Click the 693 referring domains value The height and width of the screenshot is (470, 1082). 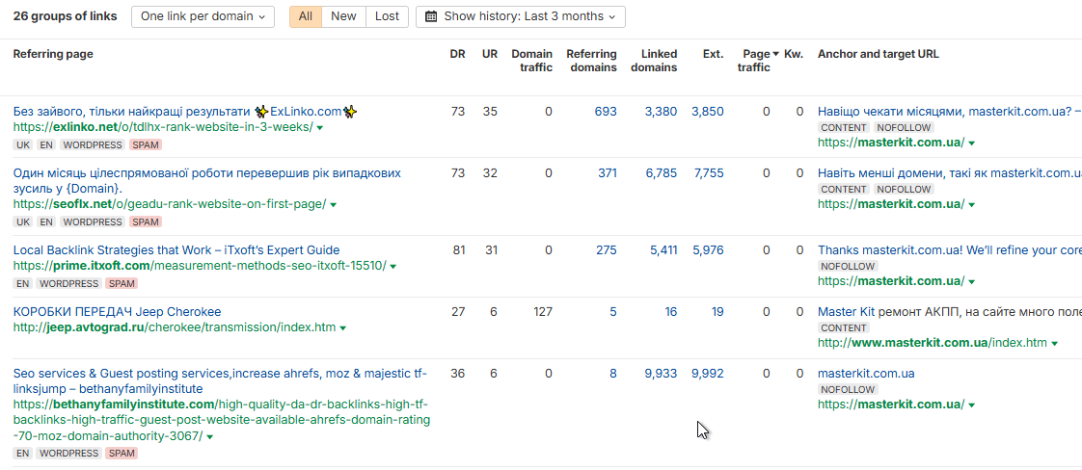pyautogui.click(x=606, y=112)
